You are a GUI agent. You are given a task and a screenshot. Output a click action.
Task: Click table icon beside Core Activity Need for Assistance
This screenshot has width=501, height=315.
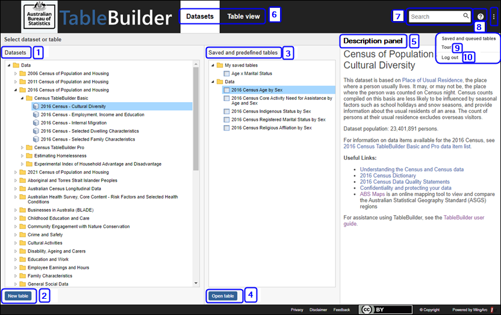226,99
